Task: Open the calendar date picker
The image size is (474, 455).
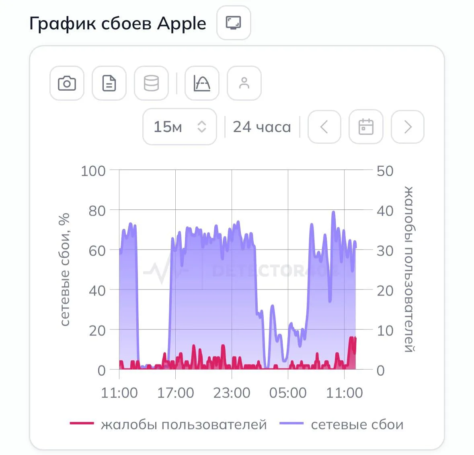Action: 366,127
